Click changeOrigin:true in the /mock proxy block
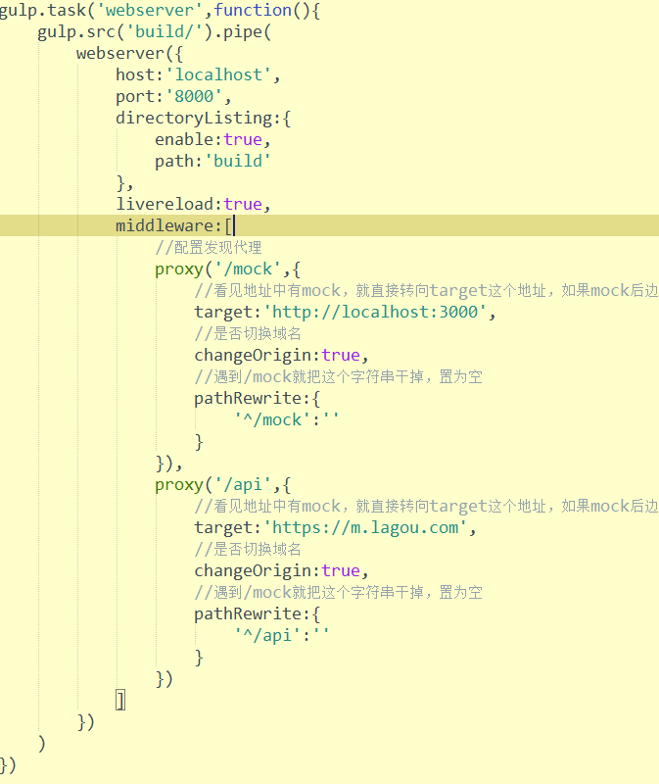The image size is (659, 784). point(281,355)
